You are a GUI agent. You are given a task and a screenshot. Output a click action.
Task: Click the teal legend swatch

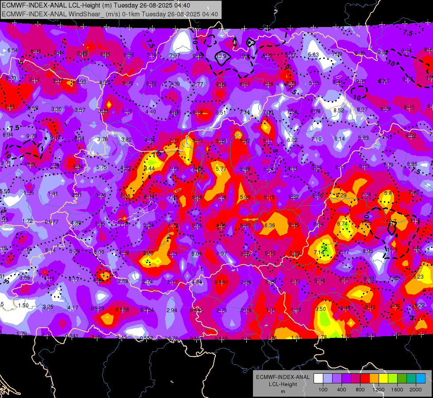point(411,379)
